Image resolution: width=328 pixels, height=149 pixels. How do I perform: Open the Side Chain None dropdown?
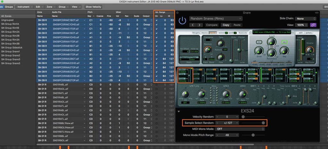pyautogui.click(x=306, y=19)
